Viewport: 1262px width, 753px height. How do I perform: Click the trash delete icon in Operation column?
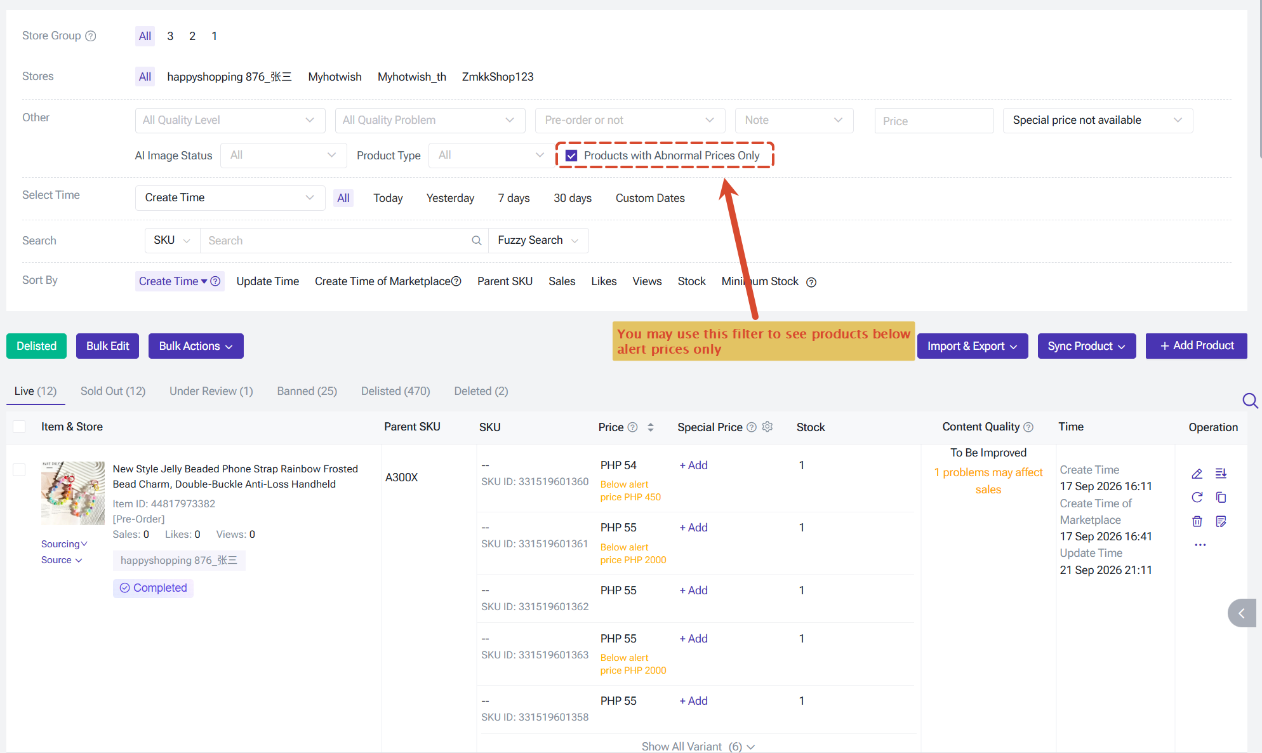[1197, 521]
